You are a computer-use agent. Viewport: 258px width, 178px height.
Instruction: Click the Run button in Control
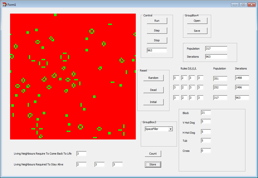click(x=157, y=21)
